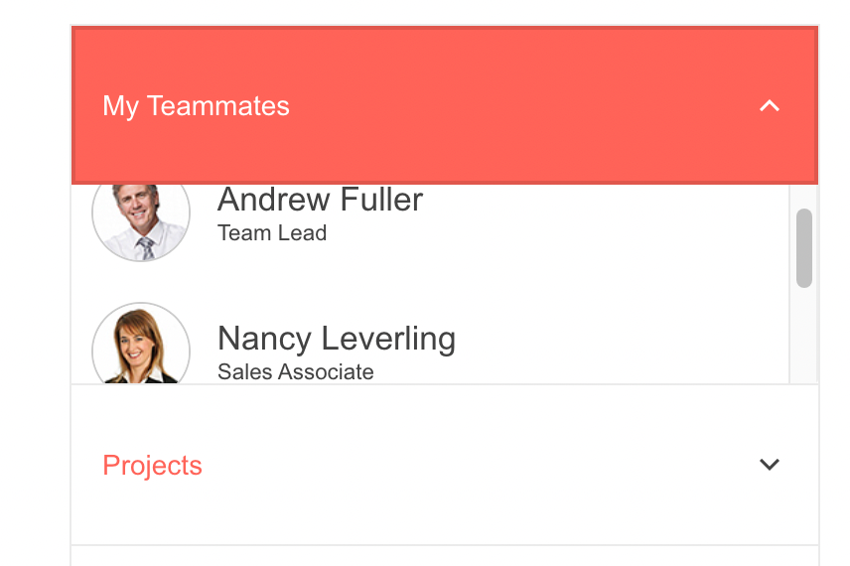Image resolution: width=850 pixels, height=566 pixels.
Task: Click the Team Lead subtitle text
Action: coord(271,233)
